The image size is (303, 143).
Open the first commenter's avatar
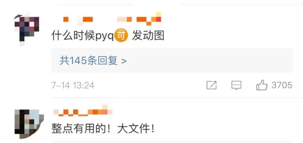pos(27,29)
